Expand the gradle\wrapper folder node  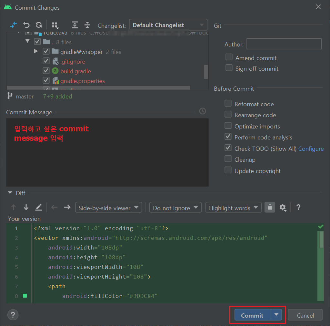[x=36, y=51]
